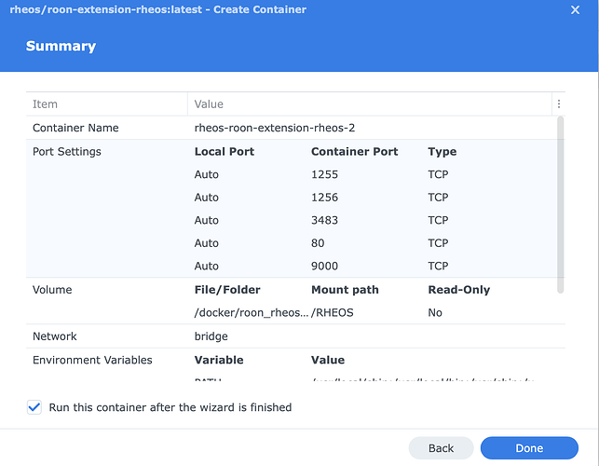Click 'Auto' local port for port 9000

click(x=206, y=266)
